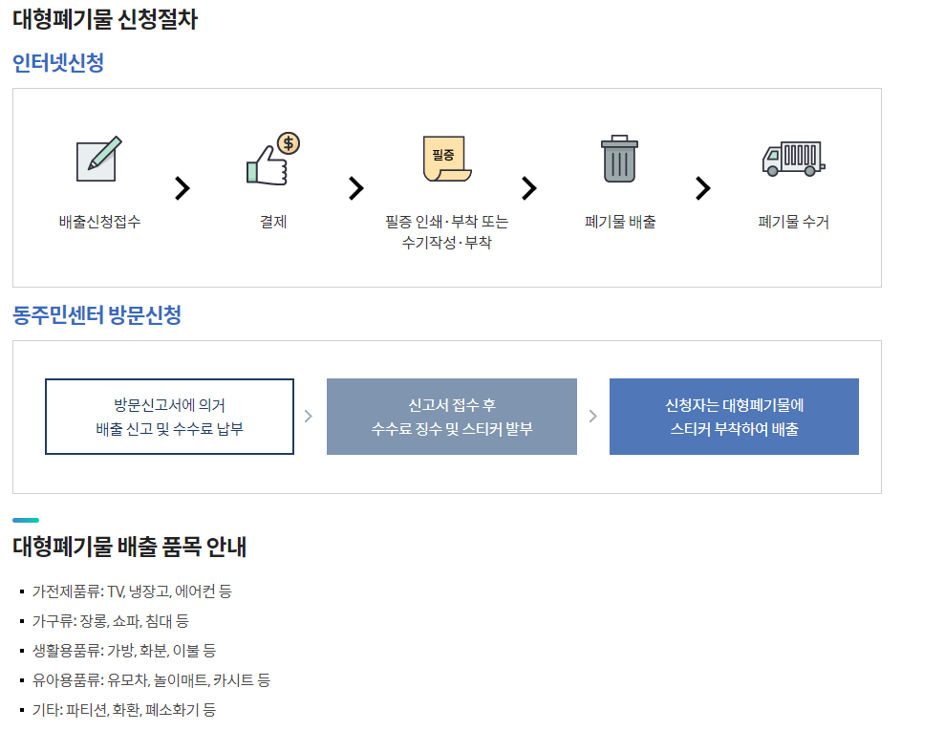Click the 필증 인쇄·부착 또는 수기작성·부착 label

pyautogui.click(x=447, y=232)
